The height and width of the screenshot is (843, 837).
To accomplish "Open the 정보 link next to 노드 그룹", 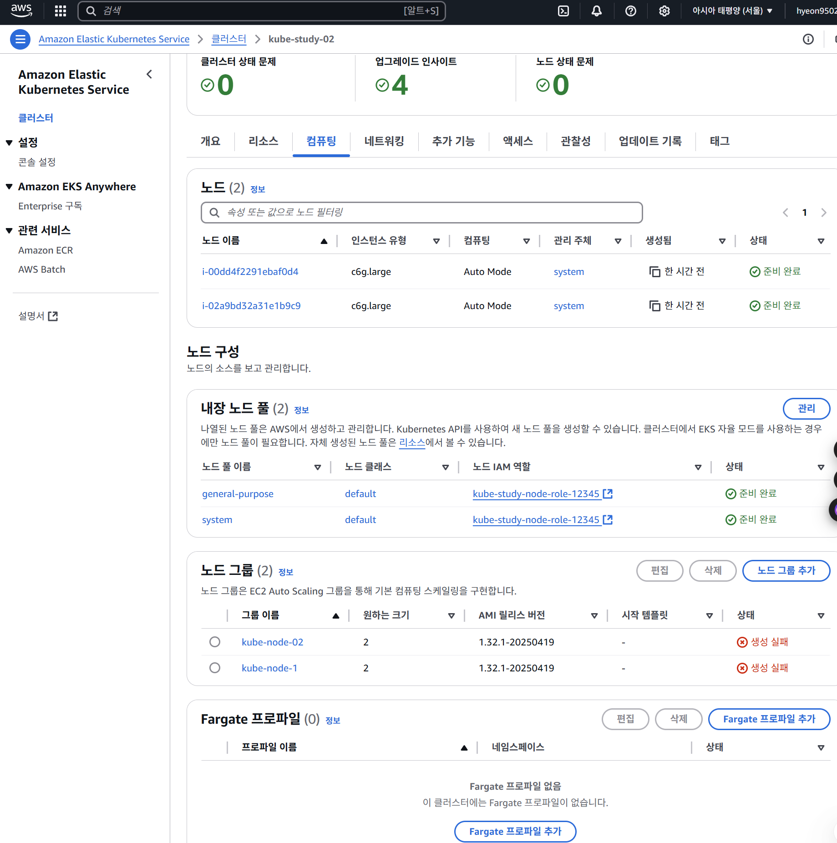I will 286,572.
